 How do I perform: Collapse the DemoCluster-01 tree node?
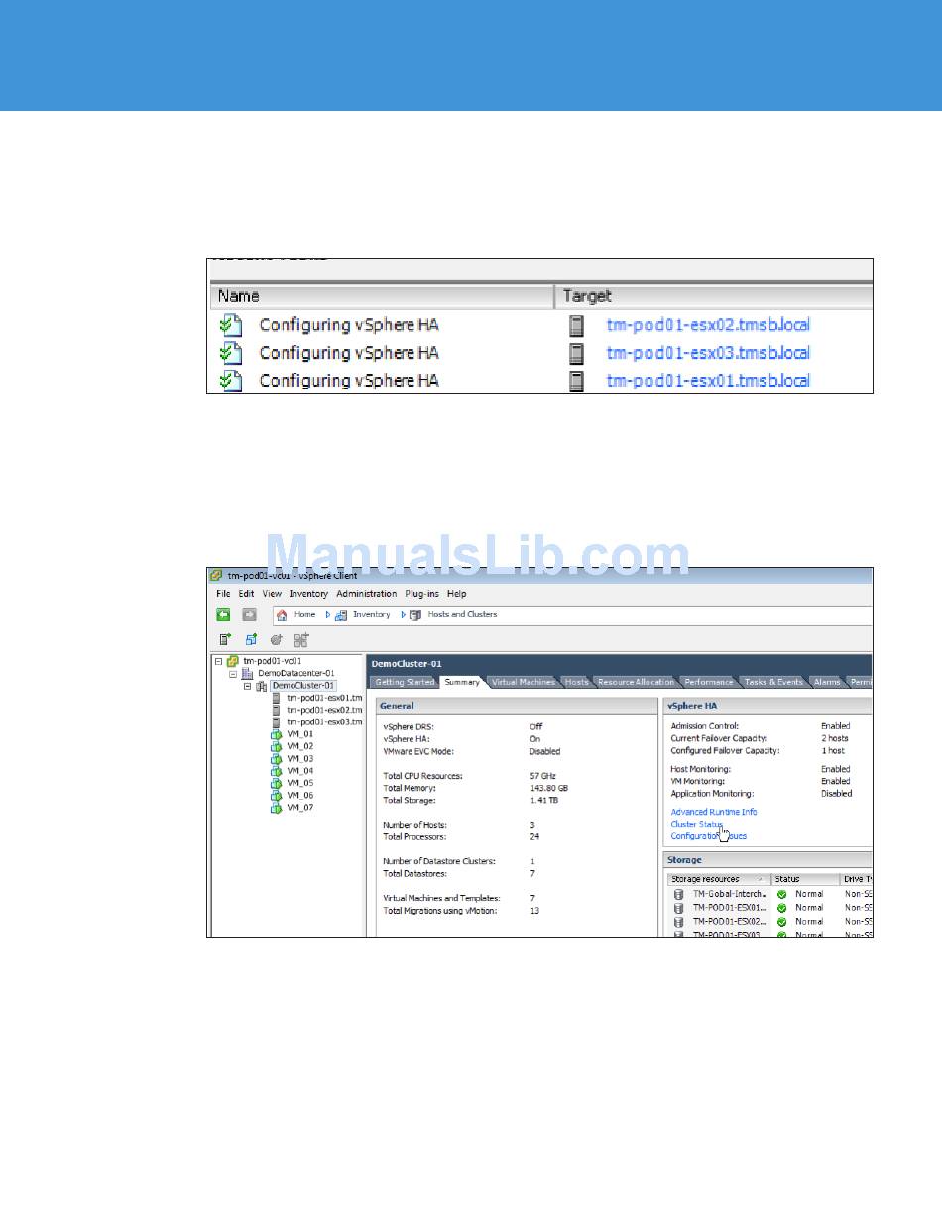coord(248,685)
